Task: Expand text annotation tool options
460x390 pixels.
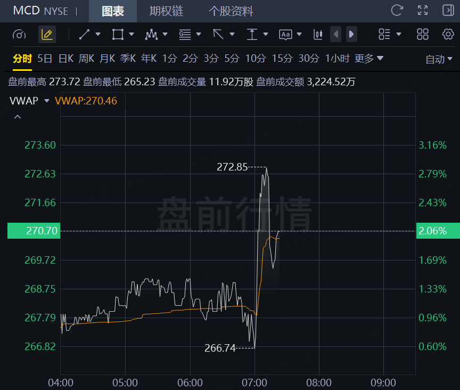Action: point(299,34)
